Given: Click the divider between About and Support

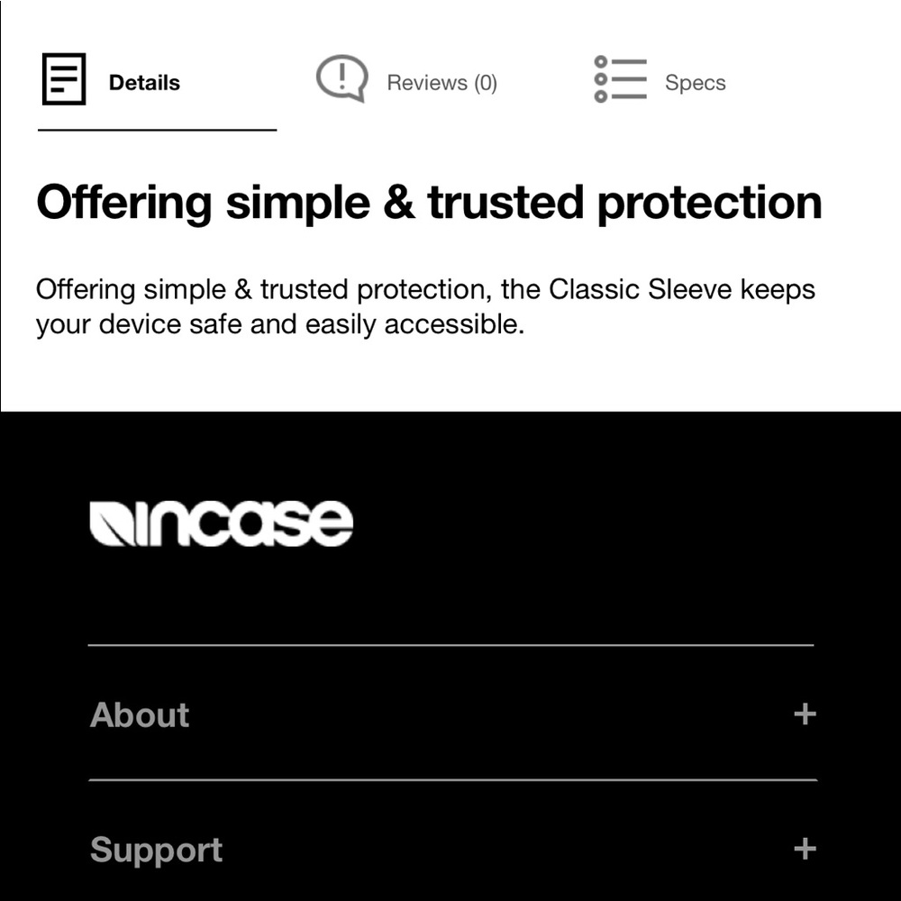Looking at the screenshot, I should pos(450,779).
